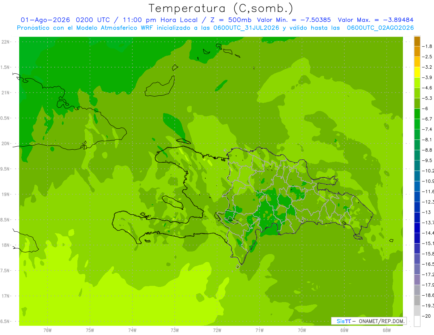434x335 pixels.
Task: Select the '0.5N' latitude tick label
Action: (5, 118)
